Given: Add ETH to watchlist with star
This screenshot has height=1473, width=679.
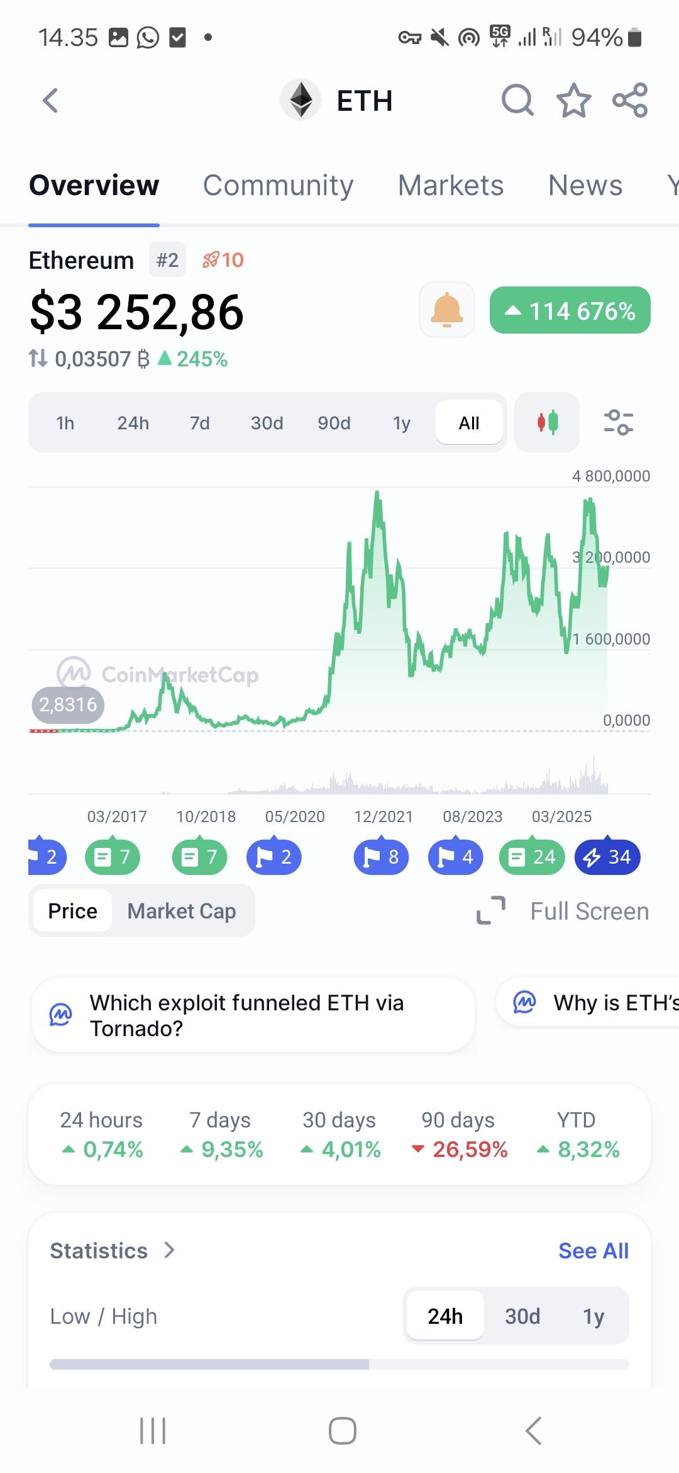Looking at the screenshot, I should point(574,101).
